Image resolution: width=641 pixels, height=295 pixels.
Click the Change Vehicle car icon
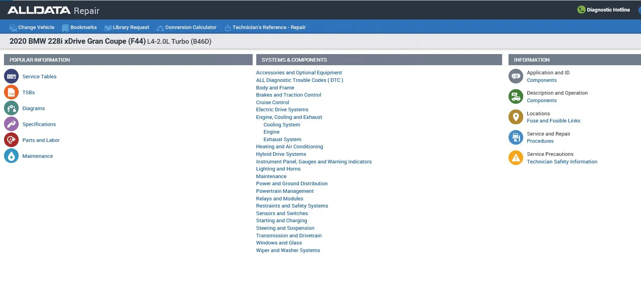click(13, 28)
